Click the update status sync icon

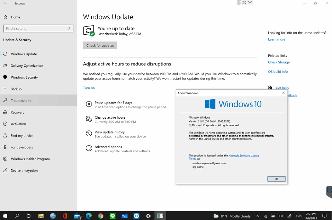pyautogui.click(x=89, y=31)
